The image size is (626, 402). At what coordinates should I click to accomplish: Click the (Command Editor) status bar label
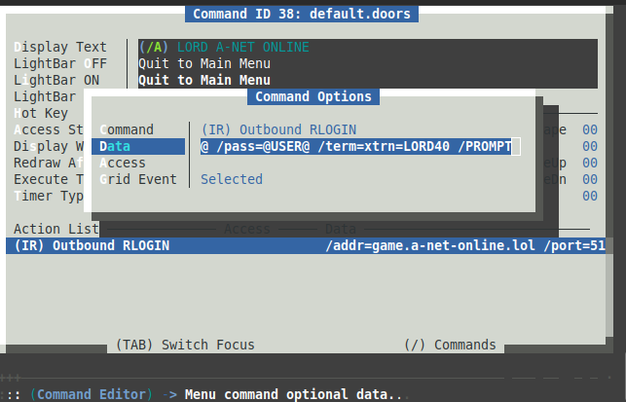[92, 394]
